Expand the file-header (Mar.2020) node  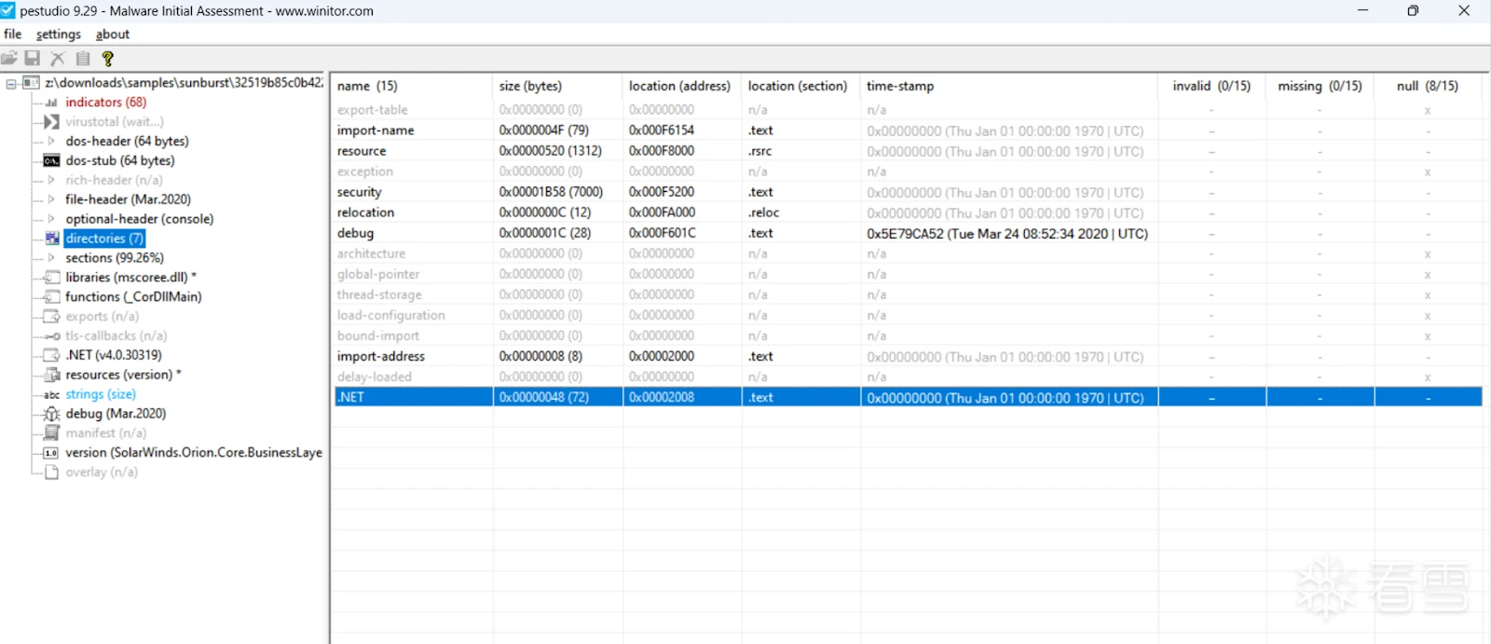click(x=51, y=199)
